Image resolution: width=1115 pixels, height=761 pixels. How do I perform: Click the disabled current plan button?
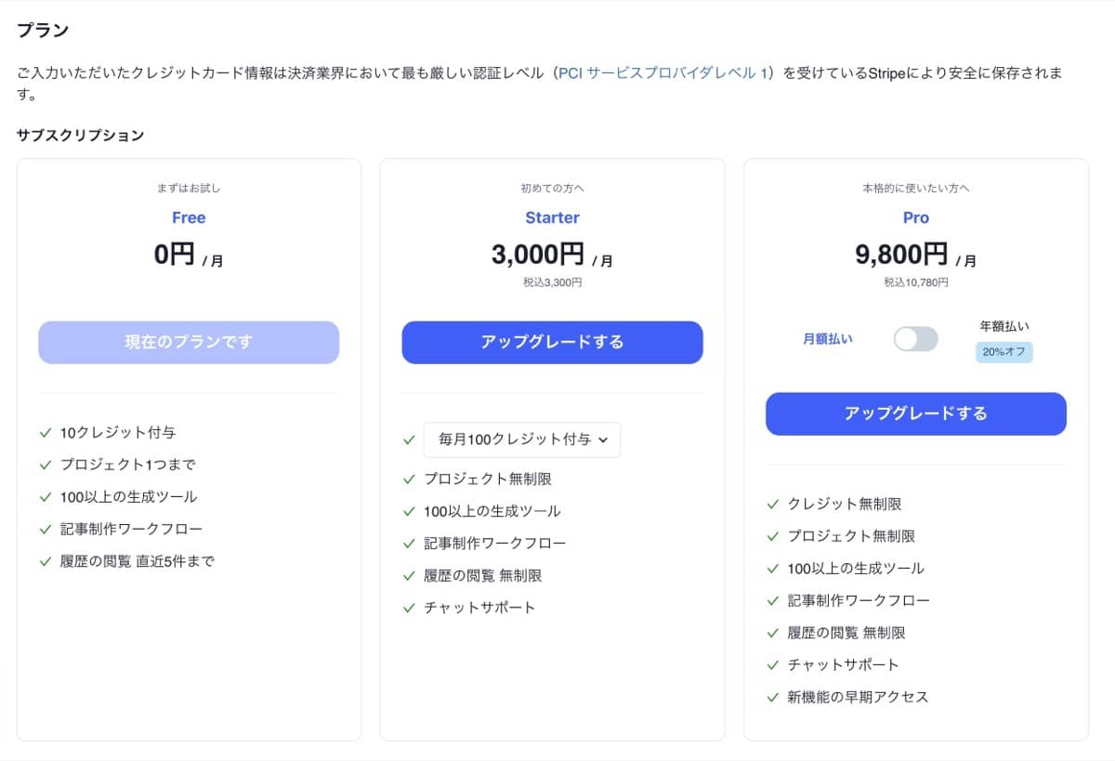[x=189, y=342]
